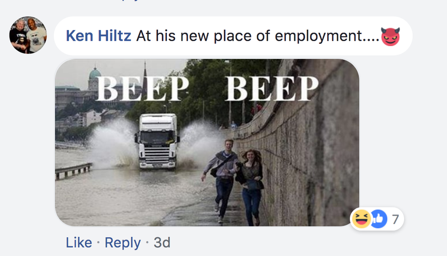Open the BEEP BEEP meme image
This screenshot has width=447, height=256.
coord(207,142)
